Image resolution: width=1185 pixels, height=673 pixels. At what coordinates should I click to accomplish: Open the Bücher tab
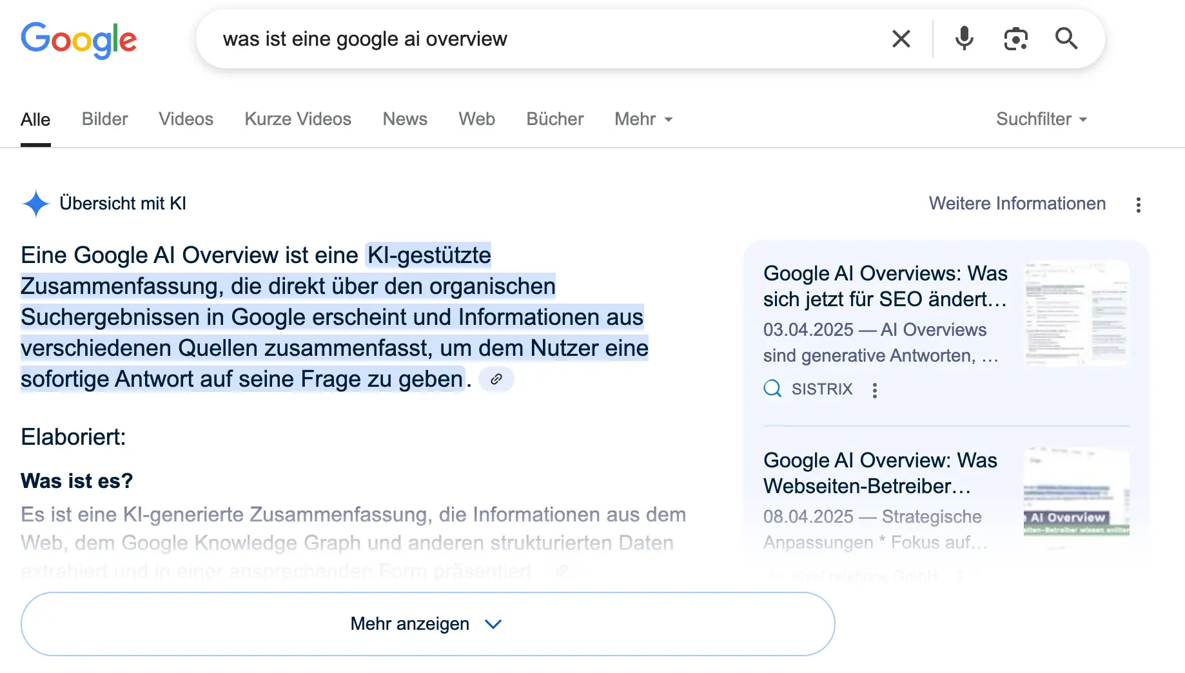coord(554,119)
